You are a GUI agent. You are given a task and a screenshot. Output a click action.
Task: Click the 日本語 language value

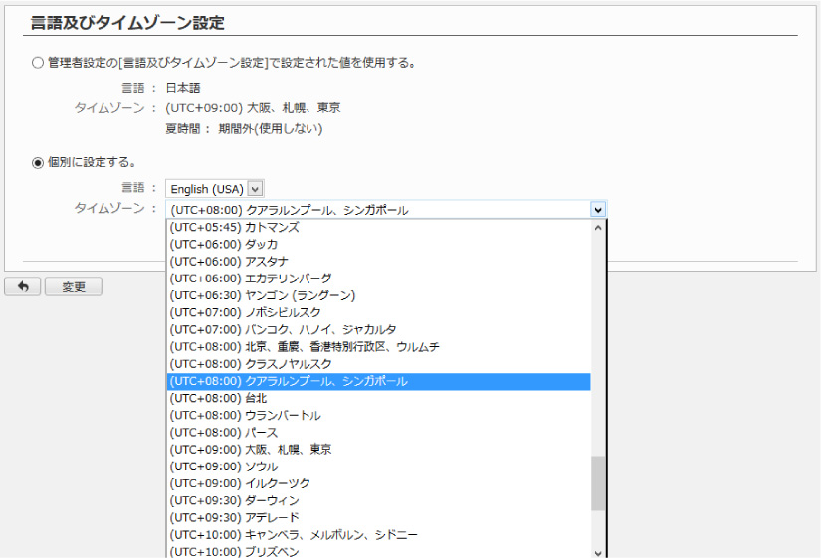tap(183, 88)
